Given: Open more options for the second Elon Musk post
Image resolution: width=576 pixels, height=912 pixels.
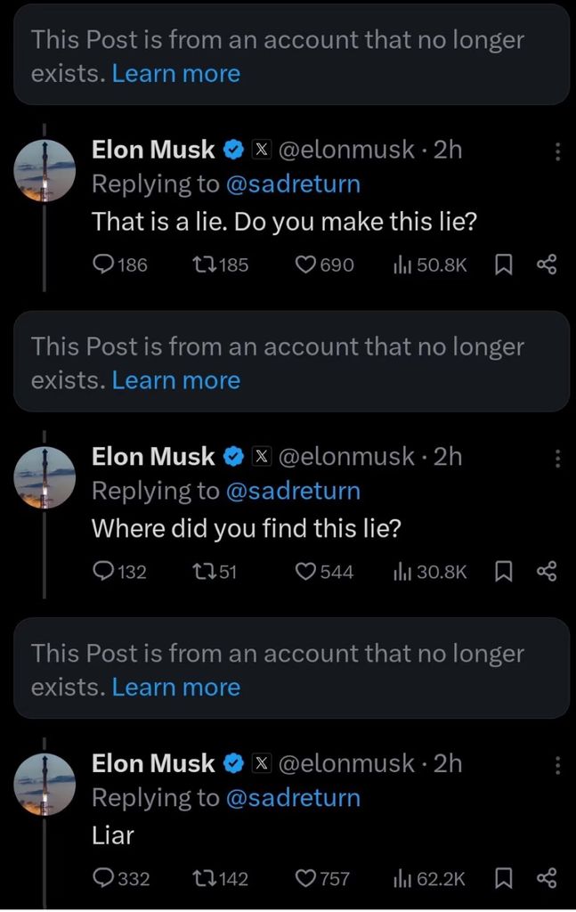Looking at the screenshot, I should 557,460.
